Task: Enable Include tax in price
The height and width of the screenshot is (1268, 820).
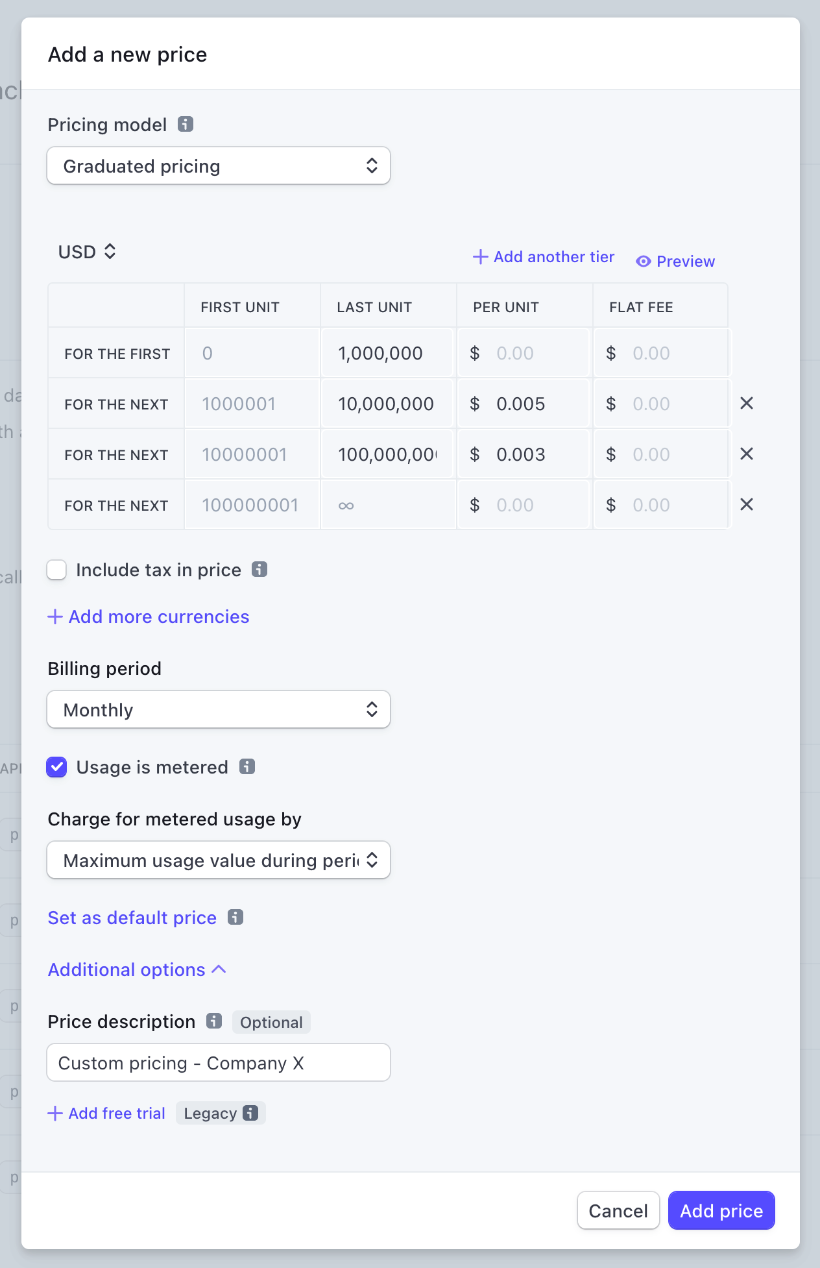Action: [56, 569]
